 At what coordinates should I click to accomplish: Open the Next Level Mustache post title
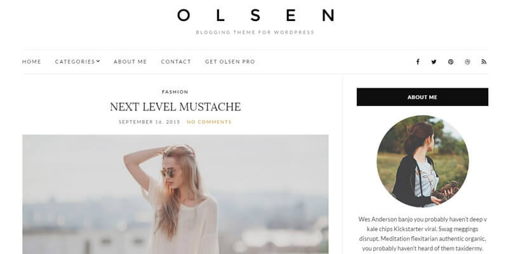[175, 107]
